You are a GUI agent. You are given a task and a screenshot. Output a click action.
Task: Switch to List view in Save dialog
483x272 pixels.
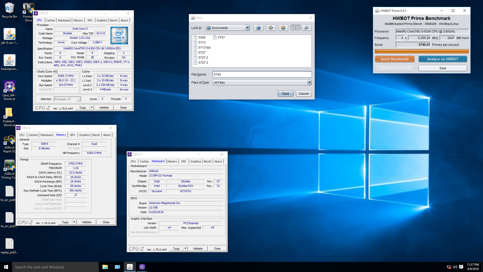pos(295,28)
